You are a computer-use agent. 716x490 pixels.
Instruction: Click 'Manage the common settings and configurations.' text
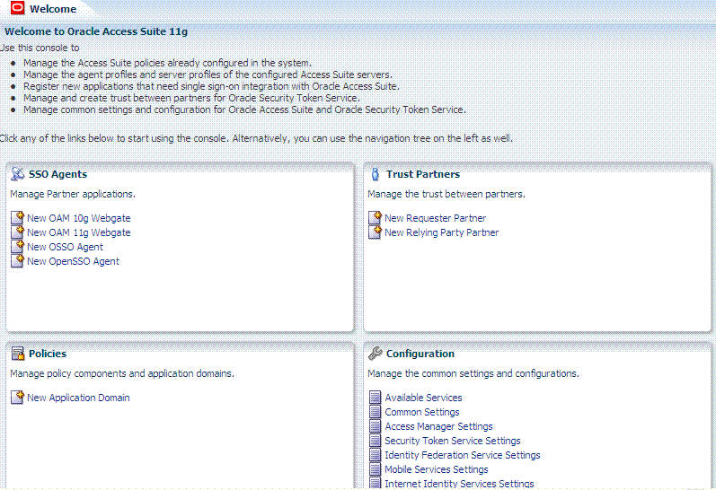point(473,373)
